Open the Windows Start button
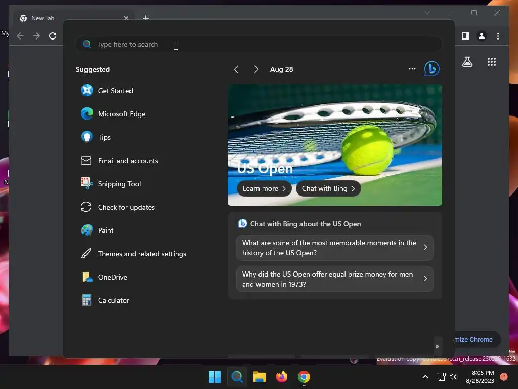The image size is (518, 389). (x=214, y=377)
